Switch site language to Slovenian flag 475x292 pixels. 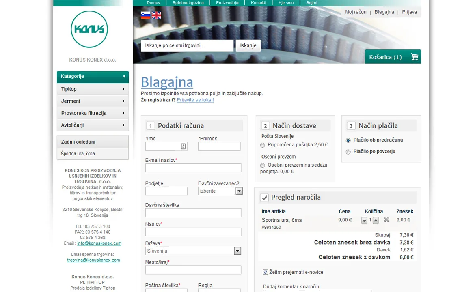pos(145,15)
